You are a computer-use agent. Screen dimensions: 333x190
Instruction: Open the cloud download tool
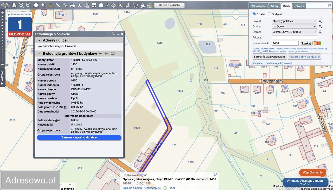tap(113, 5)
